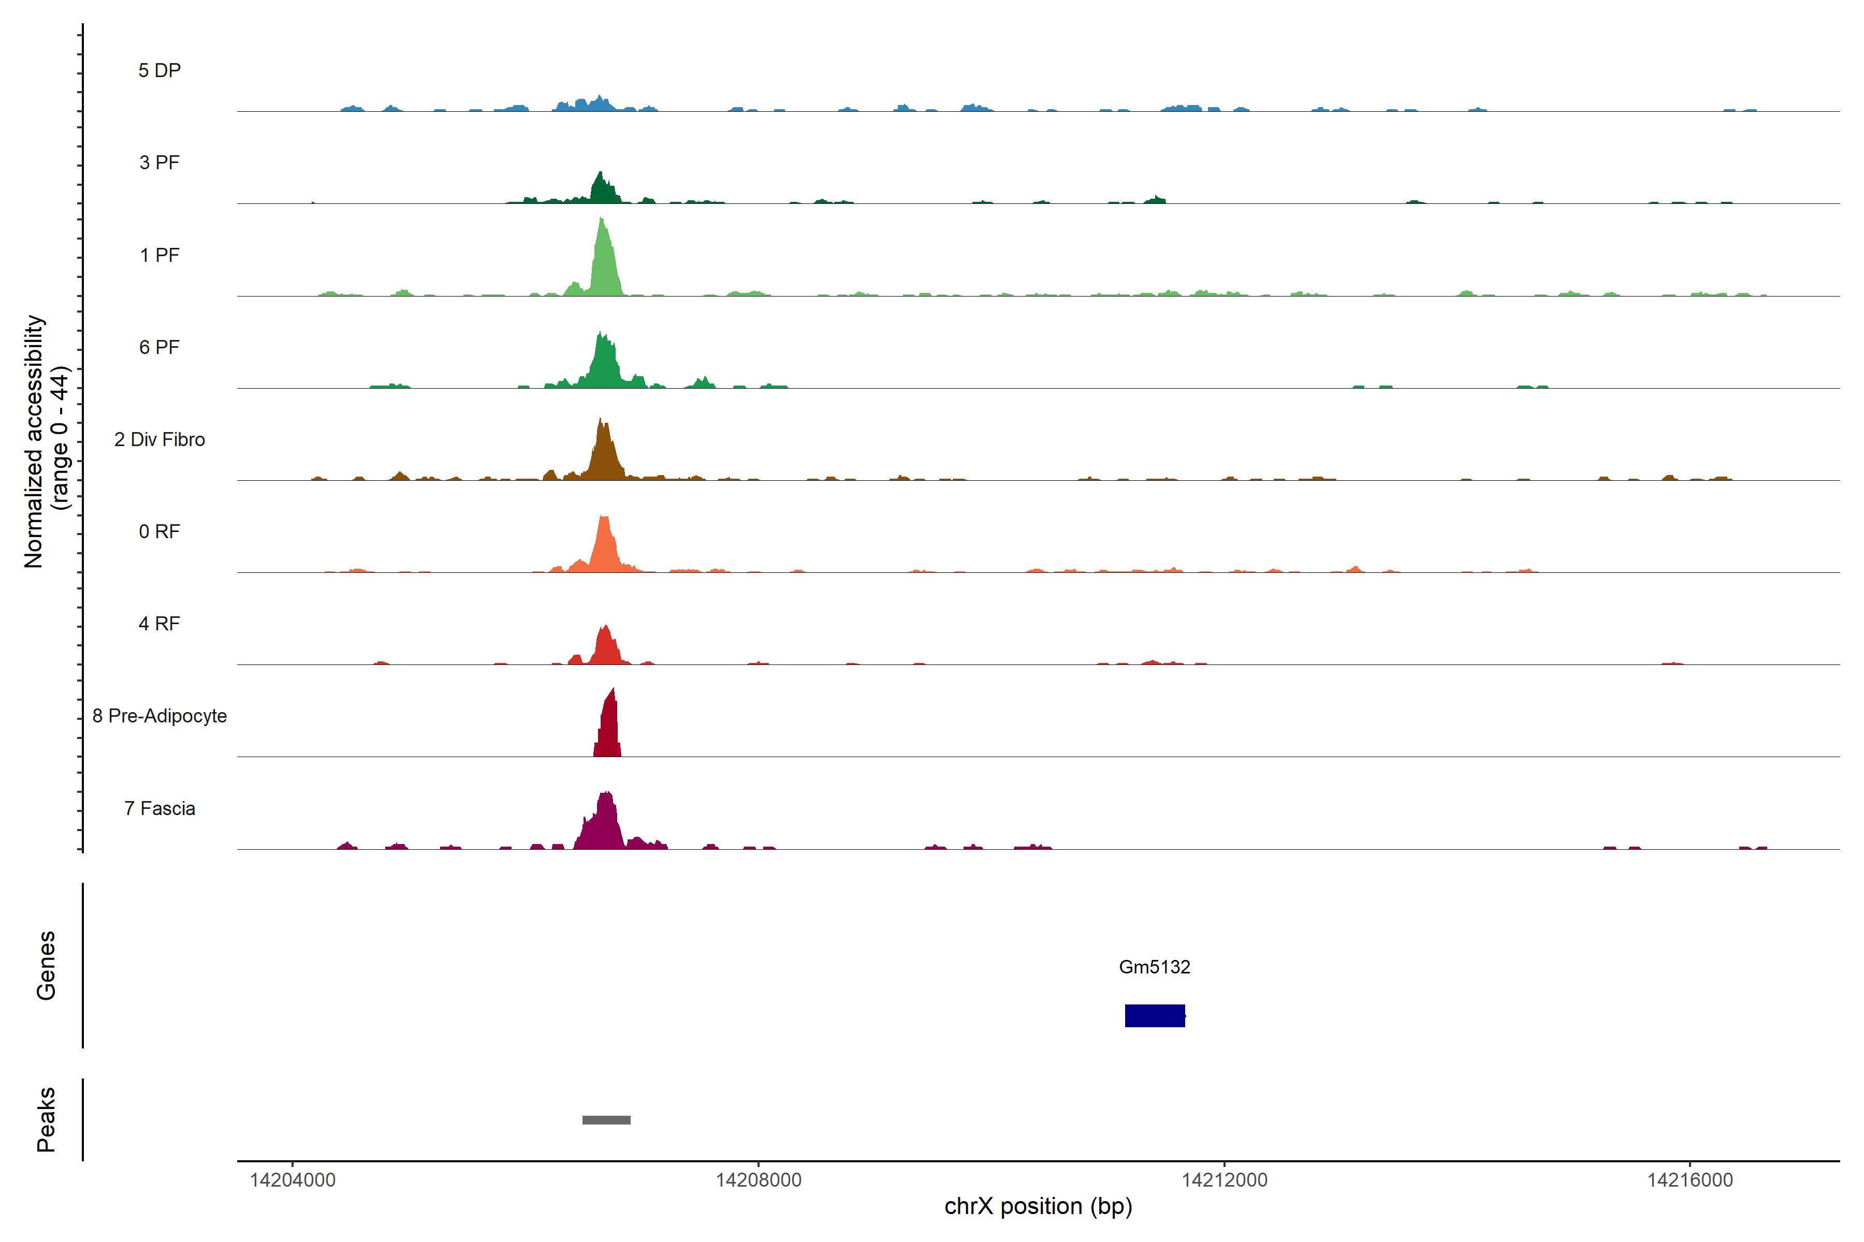Screen dimensions: 1864x1242
Task: Click the 3 PF track label
Action: pyautogui.click(x=159, y=162)
